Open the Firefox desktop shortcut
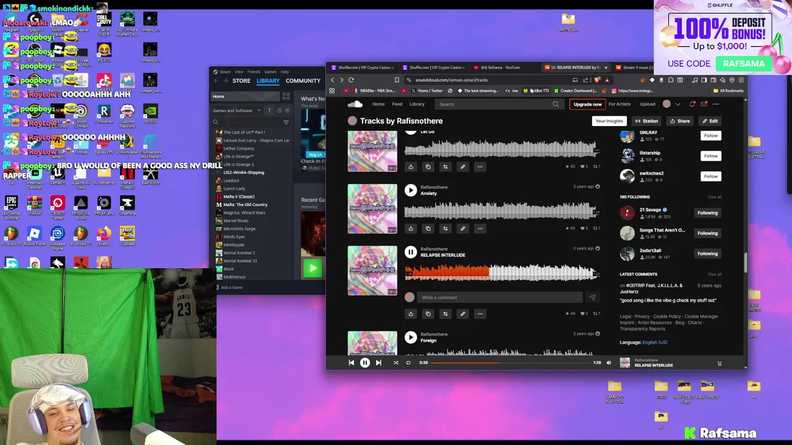 tap(104, 235)
